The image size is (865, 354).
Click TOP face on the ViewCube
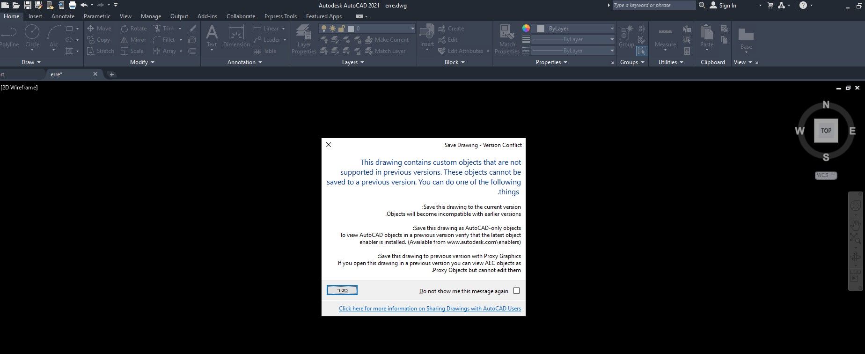tap(826, 131)
